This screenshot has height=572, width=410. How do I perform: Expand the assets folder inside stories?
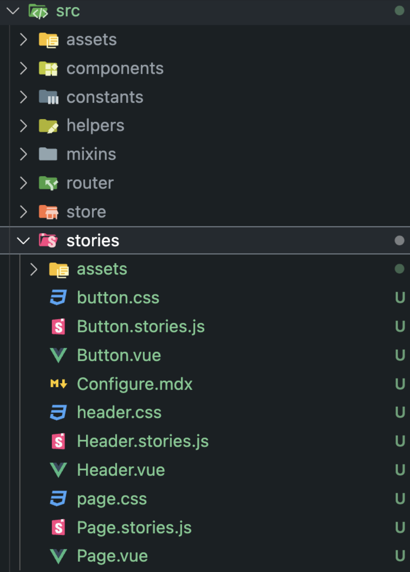[33, 269]
